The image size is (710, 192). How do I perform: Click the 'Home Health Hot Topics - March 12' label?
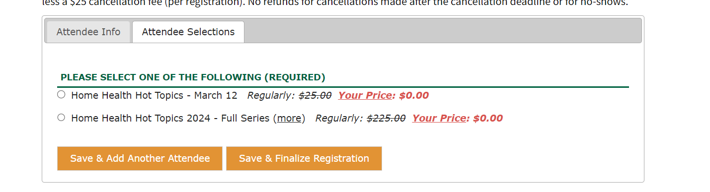[x=155, y=95]
